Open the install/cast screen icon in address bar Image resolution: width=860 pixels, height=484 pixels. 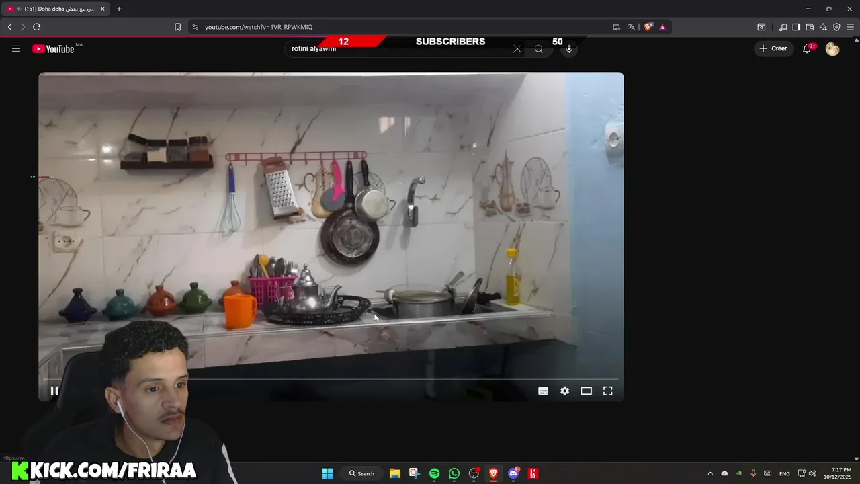pos(616,27)
